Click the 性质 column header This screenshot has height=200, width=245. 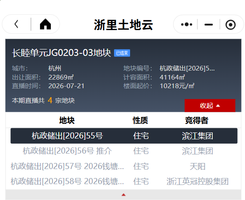pyautogui.click(x=140, y=120)
